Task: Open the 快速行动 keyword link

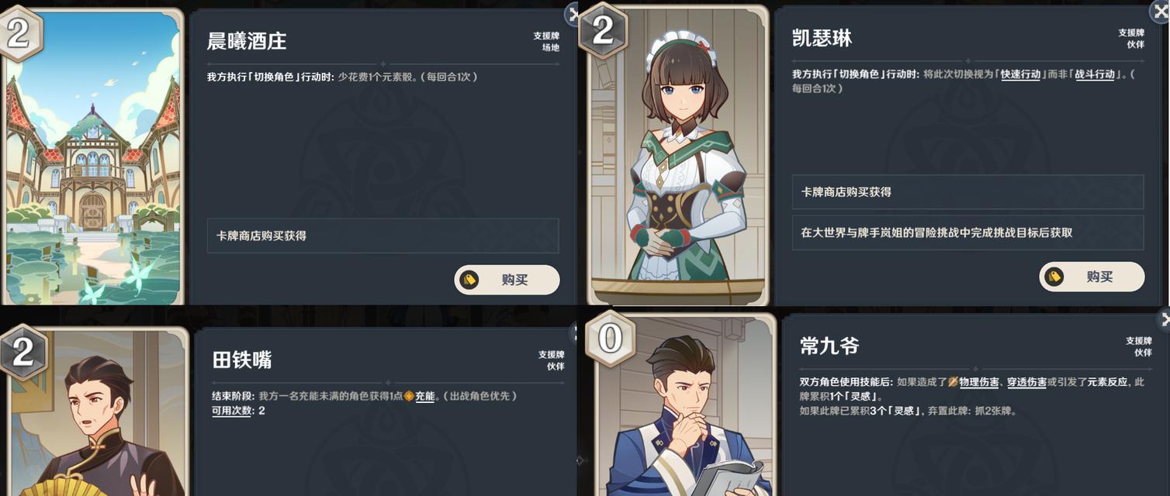Action: click(1020, 74)
